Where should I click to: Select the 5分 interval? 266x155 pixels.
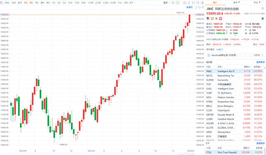click(64, 3)
